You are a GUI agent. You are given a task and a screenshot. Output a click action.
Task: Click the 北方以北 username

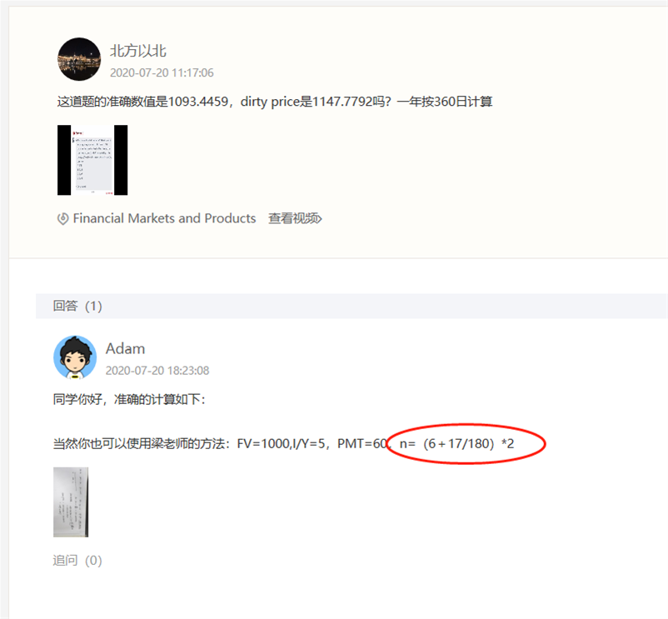[138, 51]
